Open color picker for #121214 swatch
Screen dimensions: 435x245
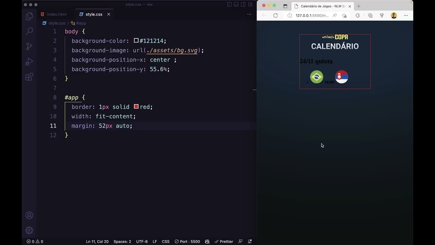coord(136,40)
